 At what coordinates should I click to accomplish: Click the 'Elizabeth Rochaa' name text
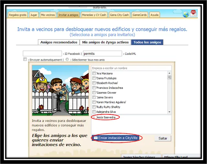pos(107,83)
